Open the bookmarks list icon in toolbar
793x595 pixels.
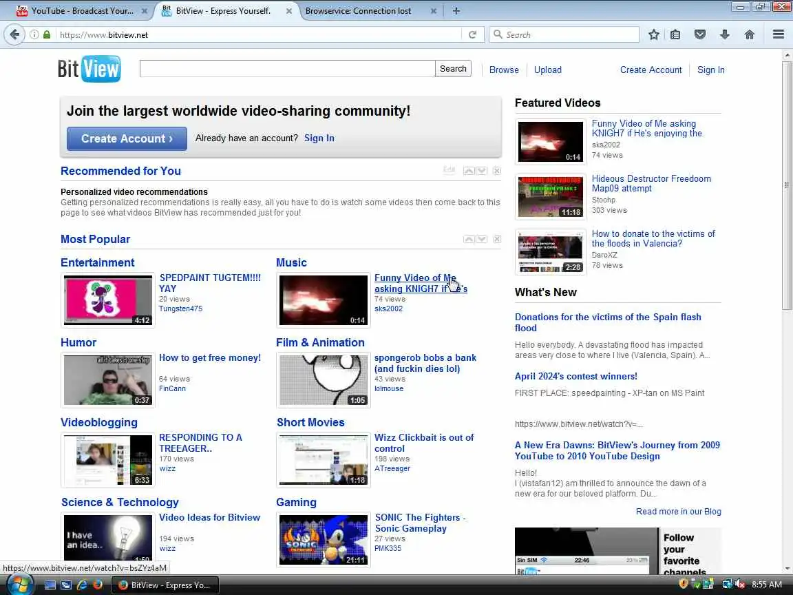tap(675, 34)
